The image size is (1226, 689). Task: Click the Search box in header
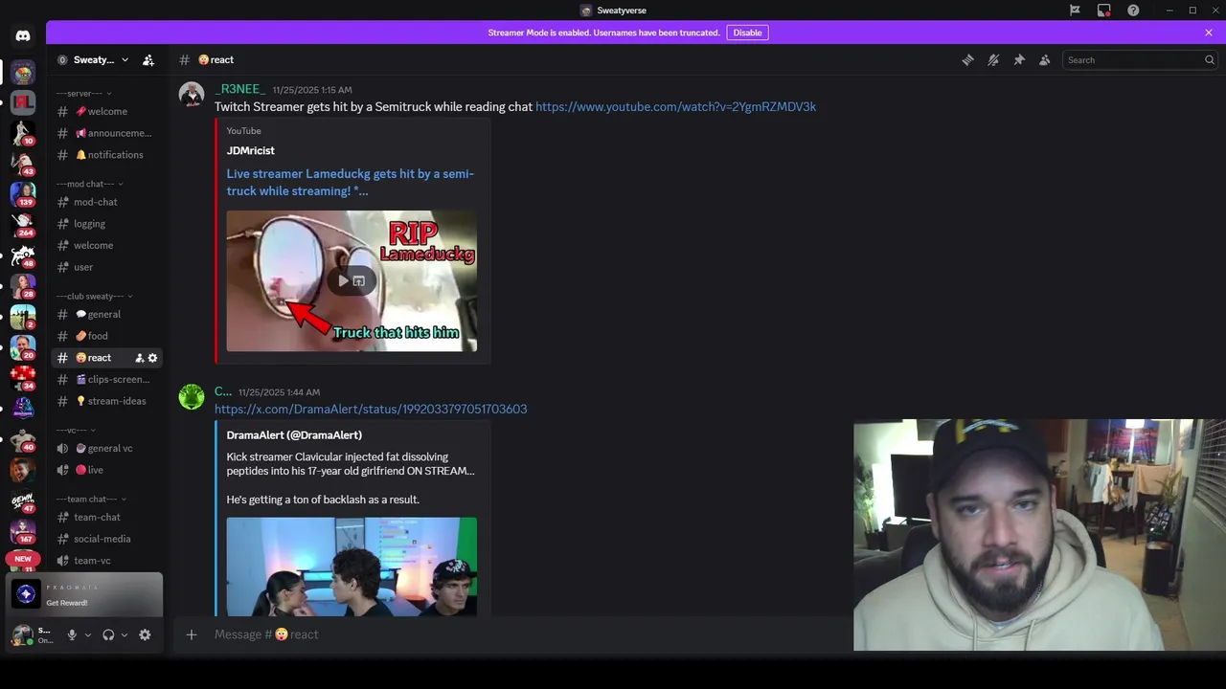point(1140,59)
